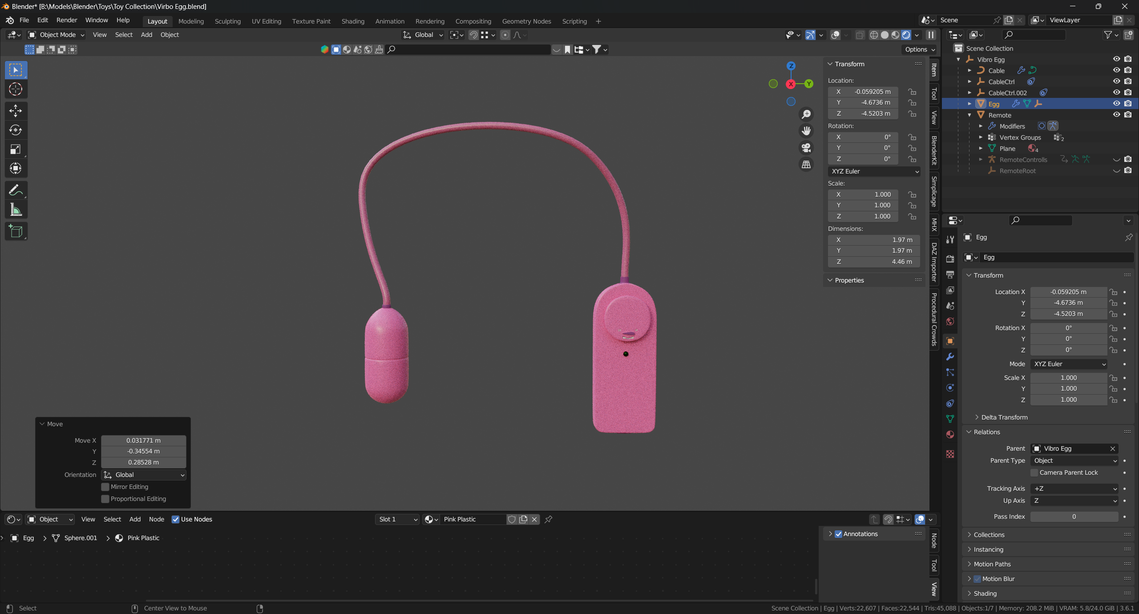Hide Cable object with eye icon
This screenshot has width=1139, height=614.
(1116, 70)
